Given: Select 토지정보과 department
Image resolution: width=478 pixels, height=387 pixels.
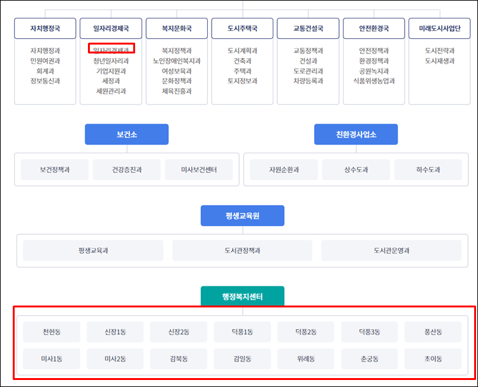Looking at the screenshot, I should point(242,81).
